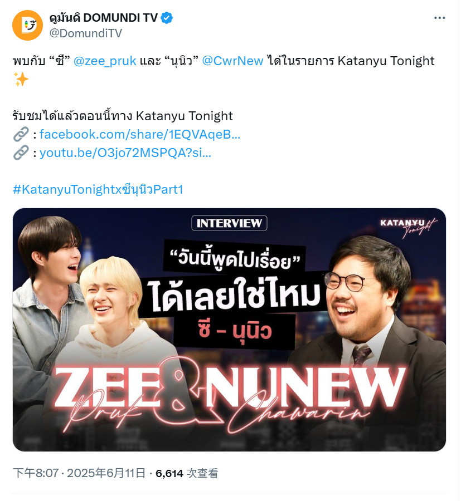This screenshot has width=461, height=501.
Task: Click the ZEE & NUNEW neon title
Action: (x=229, y=392)
